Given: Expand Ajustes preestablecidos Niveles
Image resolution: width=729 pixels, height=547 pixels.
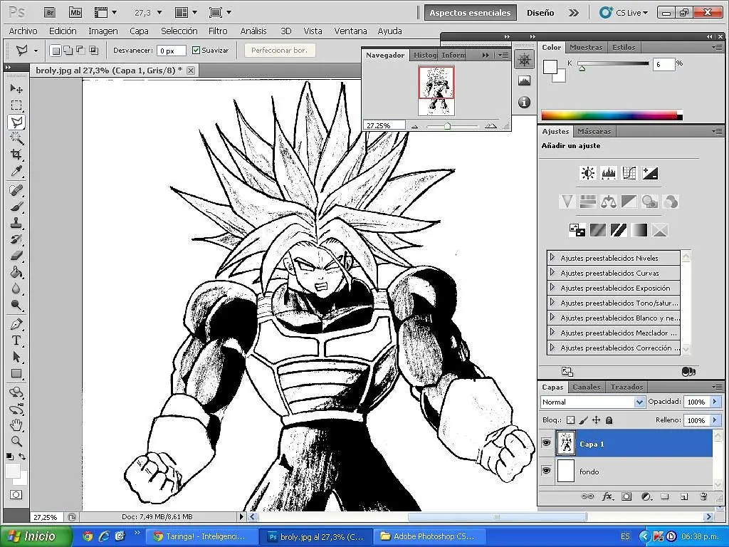Looking at the screenshot, I should coord(552,257).
